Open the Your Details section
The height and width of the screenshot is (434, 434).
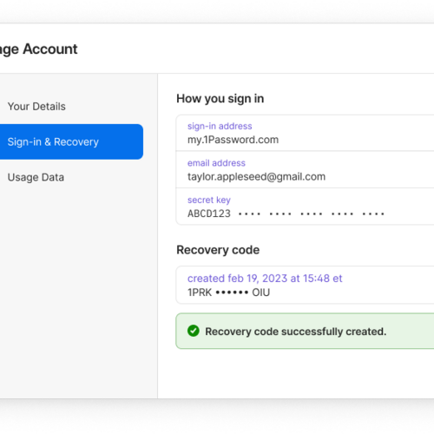pos(36,107)
